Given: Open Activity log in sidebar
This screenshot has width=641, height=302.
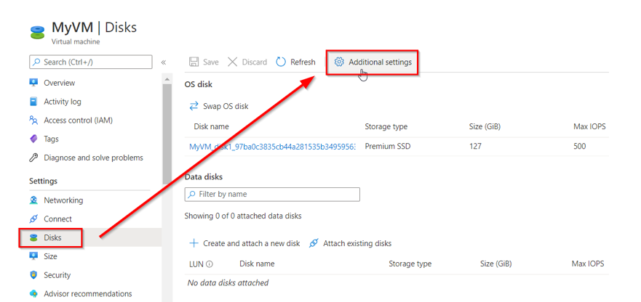Looking at the screenshot, I should [x=62, y=102].
